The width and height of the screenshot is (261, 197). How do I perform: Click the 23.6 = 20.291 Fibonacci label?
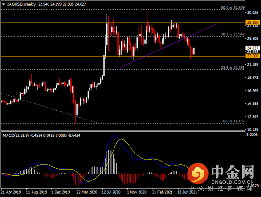233,67
